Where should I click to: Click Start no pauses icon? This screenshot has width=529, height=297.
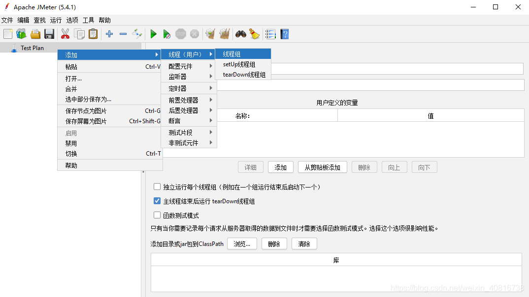click(166, 34)
